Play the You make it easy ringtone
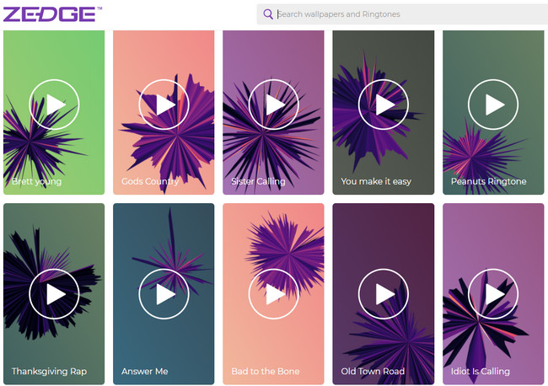The height and width of the screenshot is (386, 548). 383,105
